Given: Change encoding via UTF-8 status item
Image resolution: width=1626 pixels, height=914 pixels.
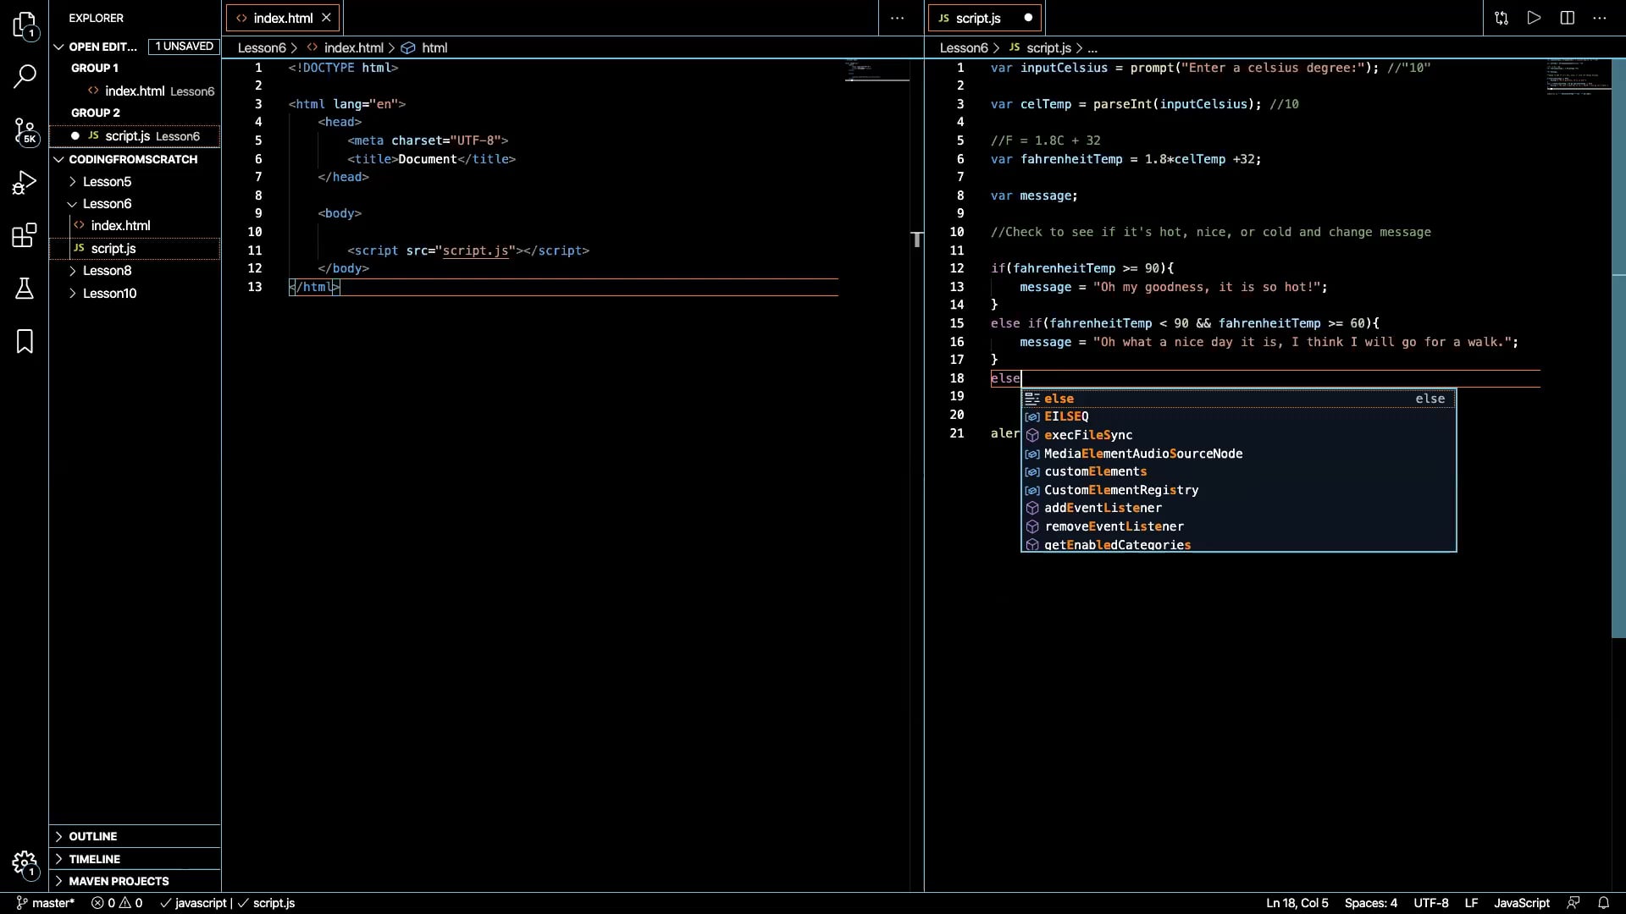Looking at the screenshot, I should click(1431, 903).
